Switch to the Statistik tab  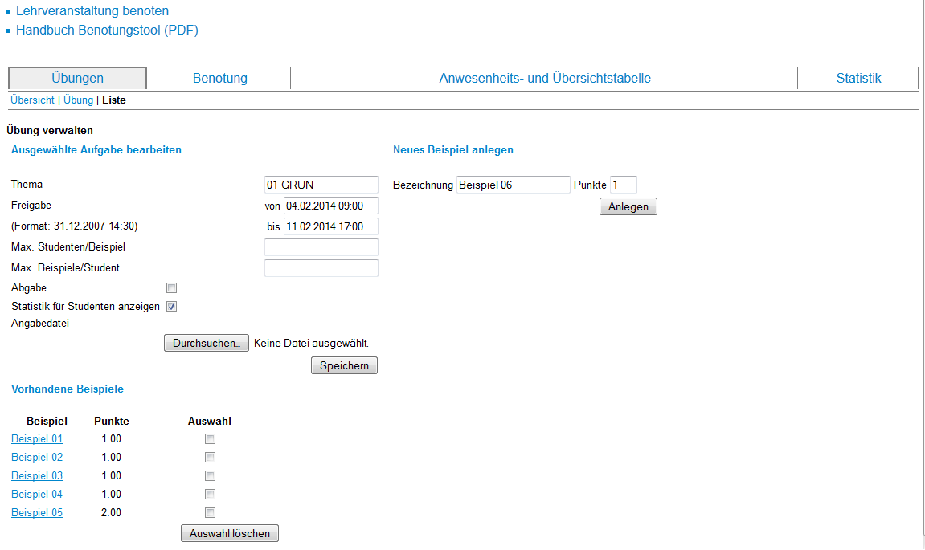pos(858,79)
